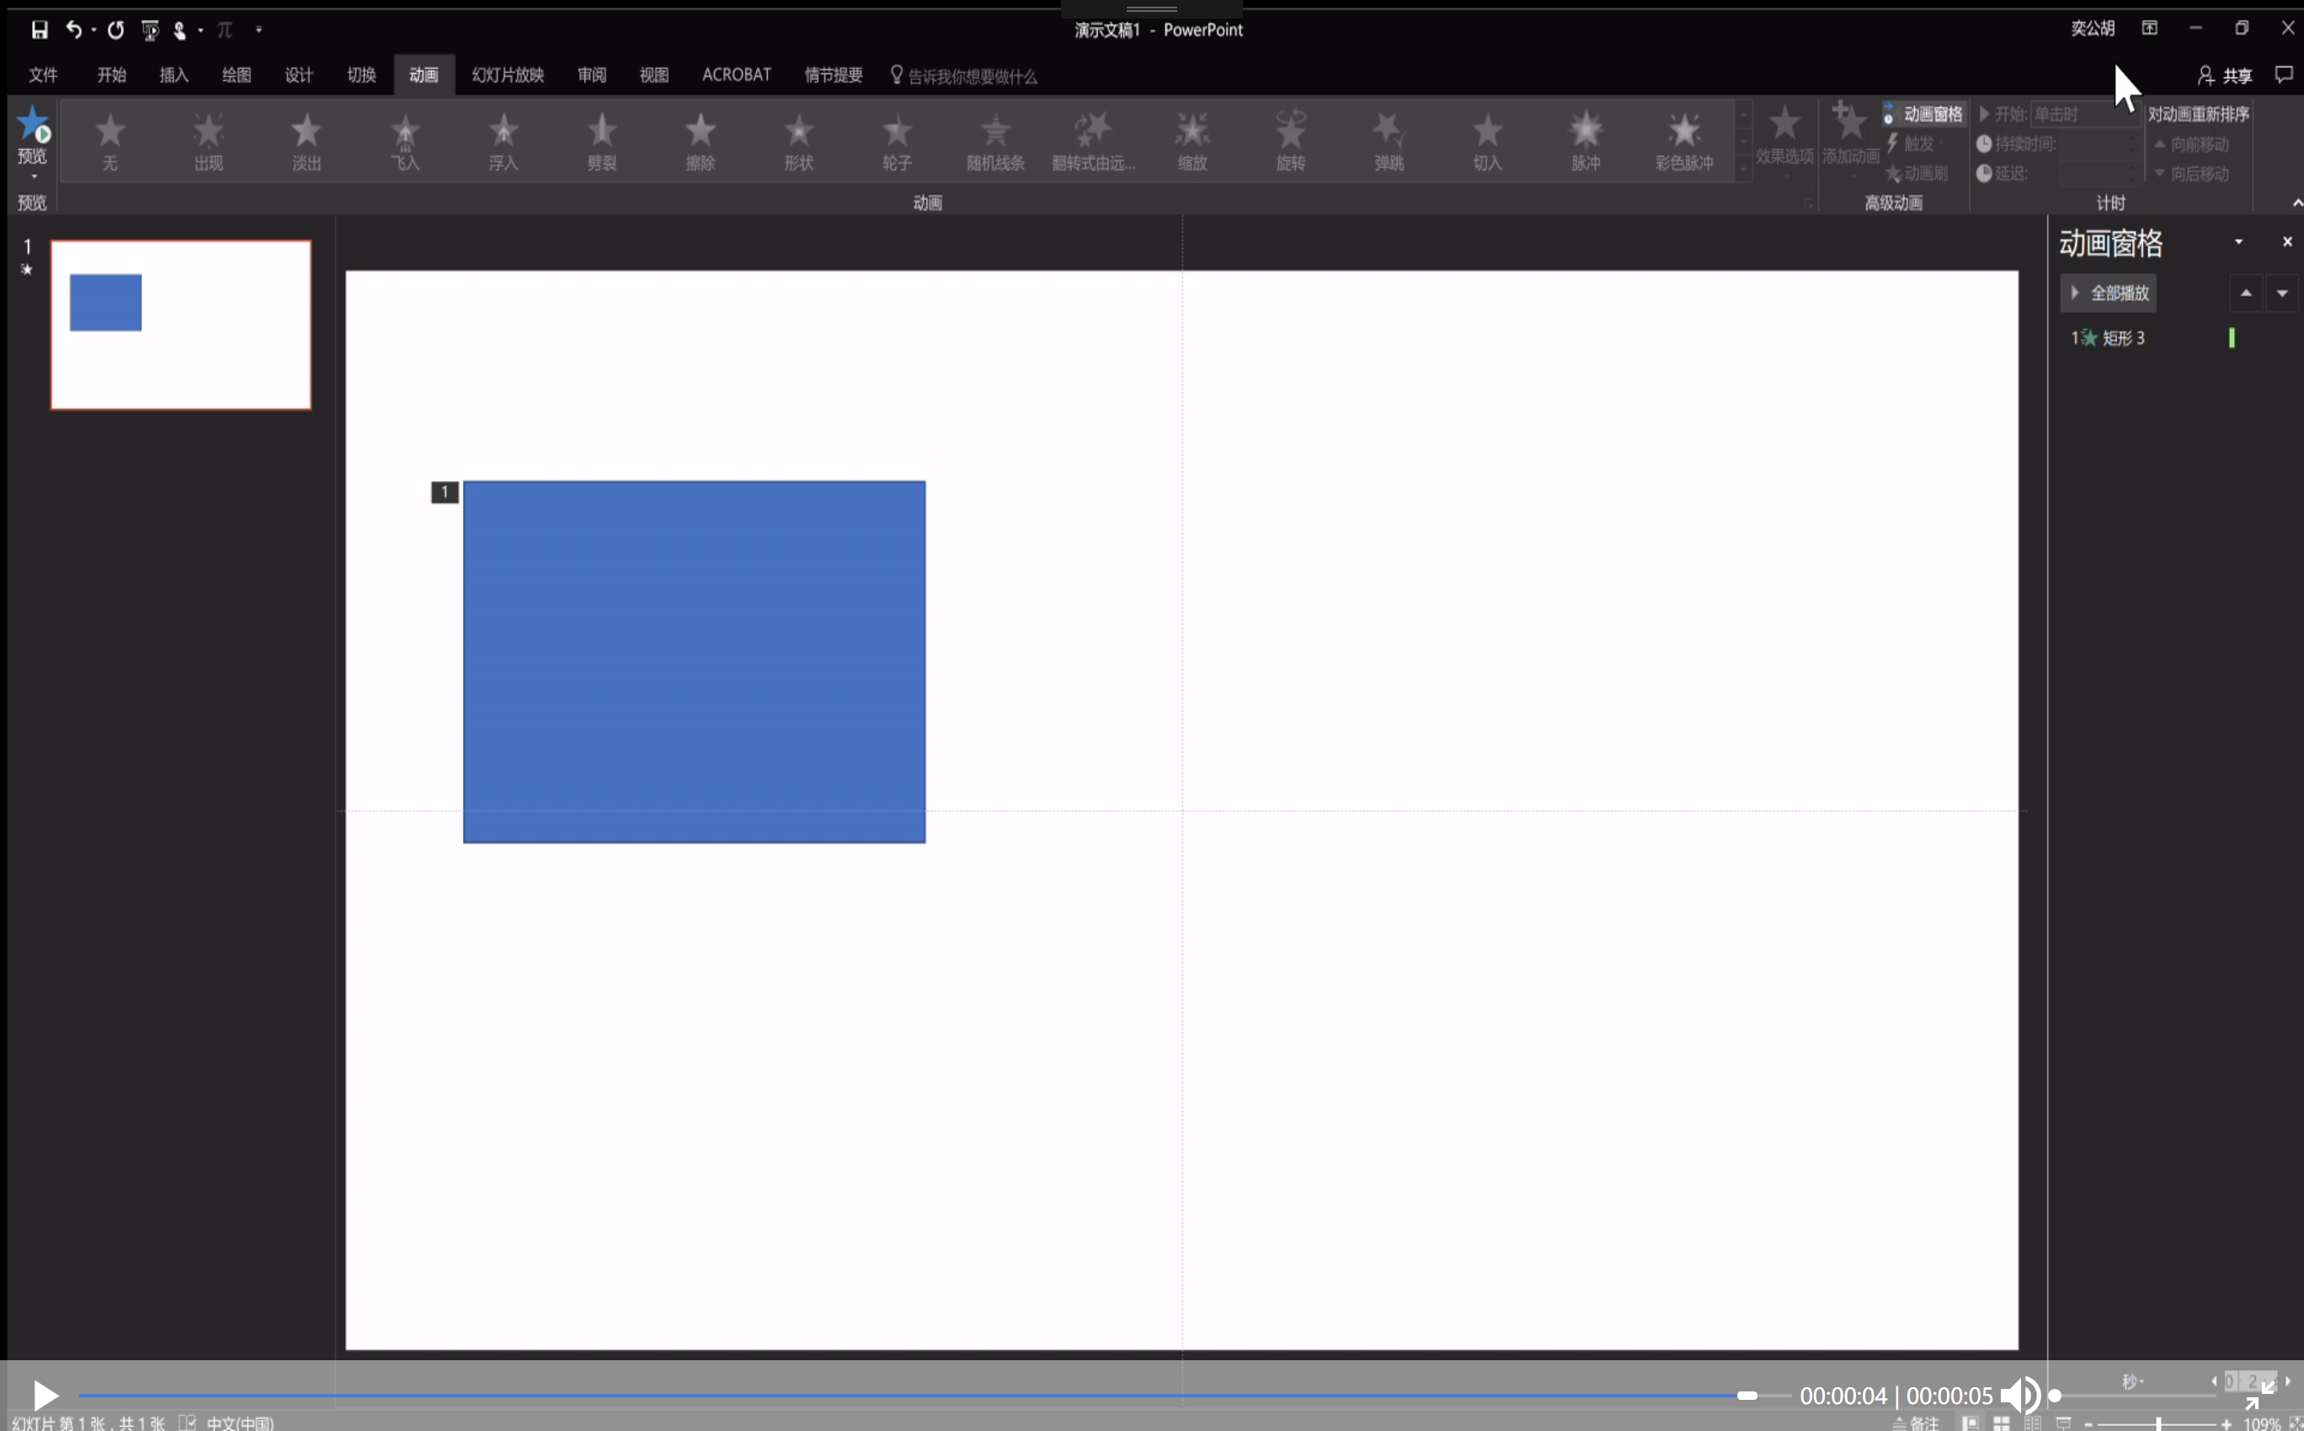This screenshot has width=2304, height=1431.
Task: Open the 幻灯片放映 slide show tab
Action: pos(507,75)
